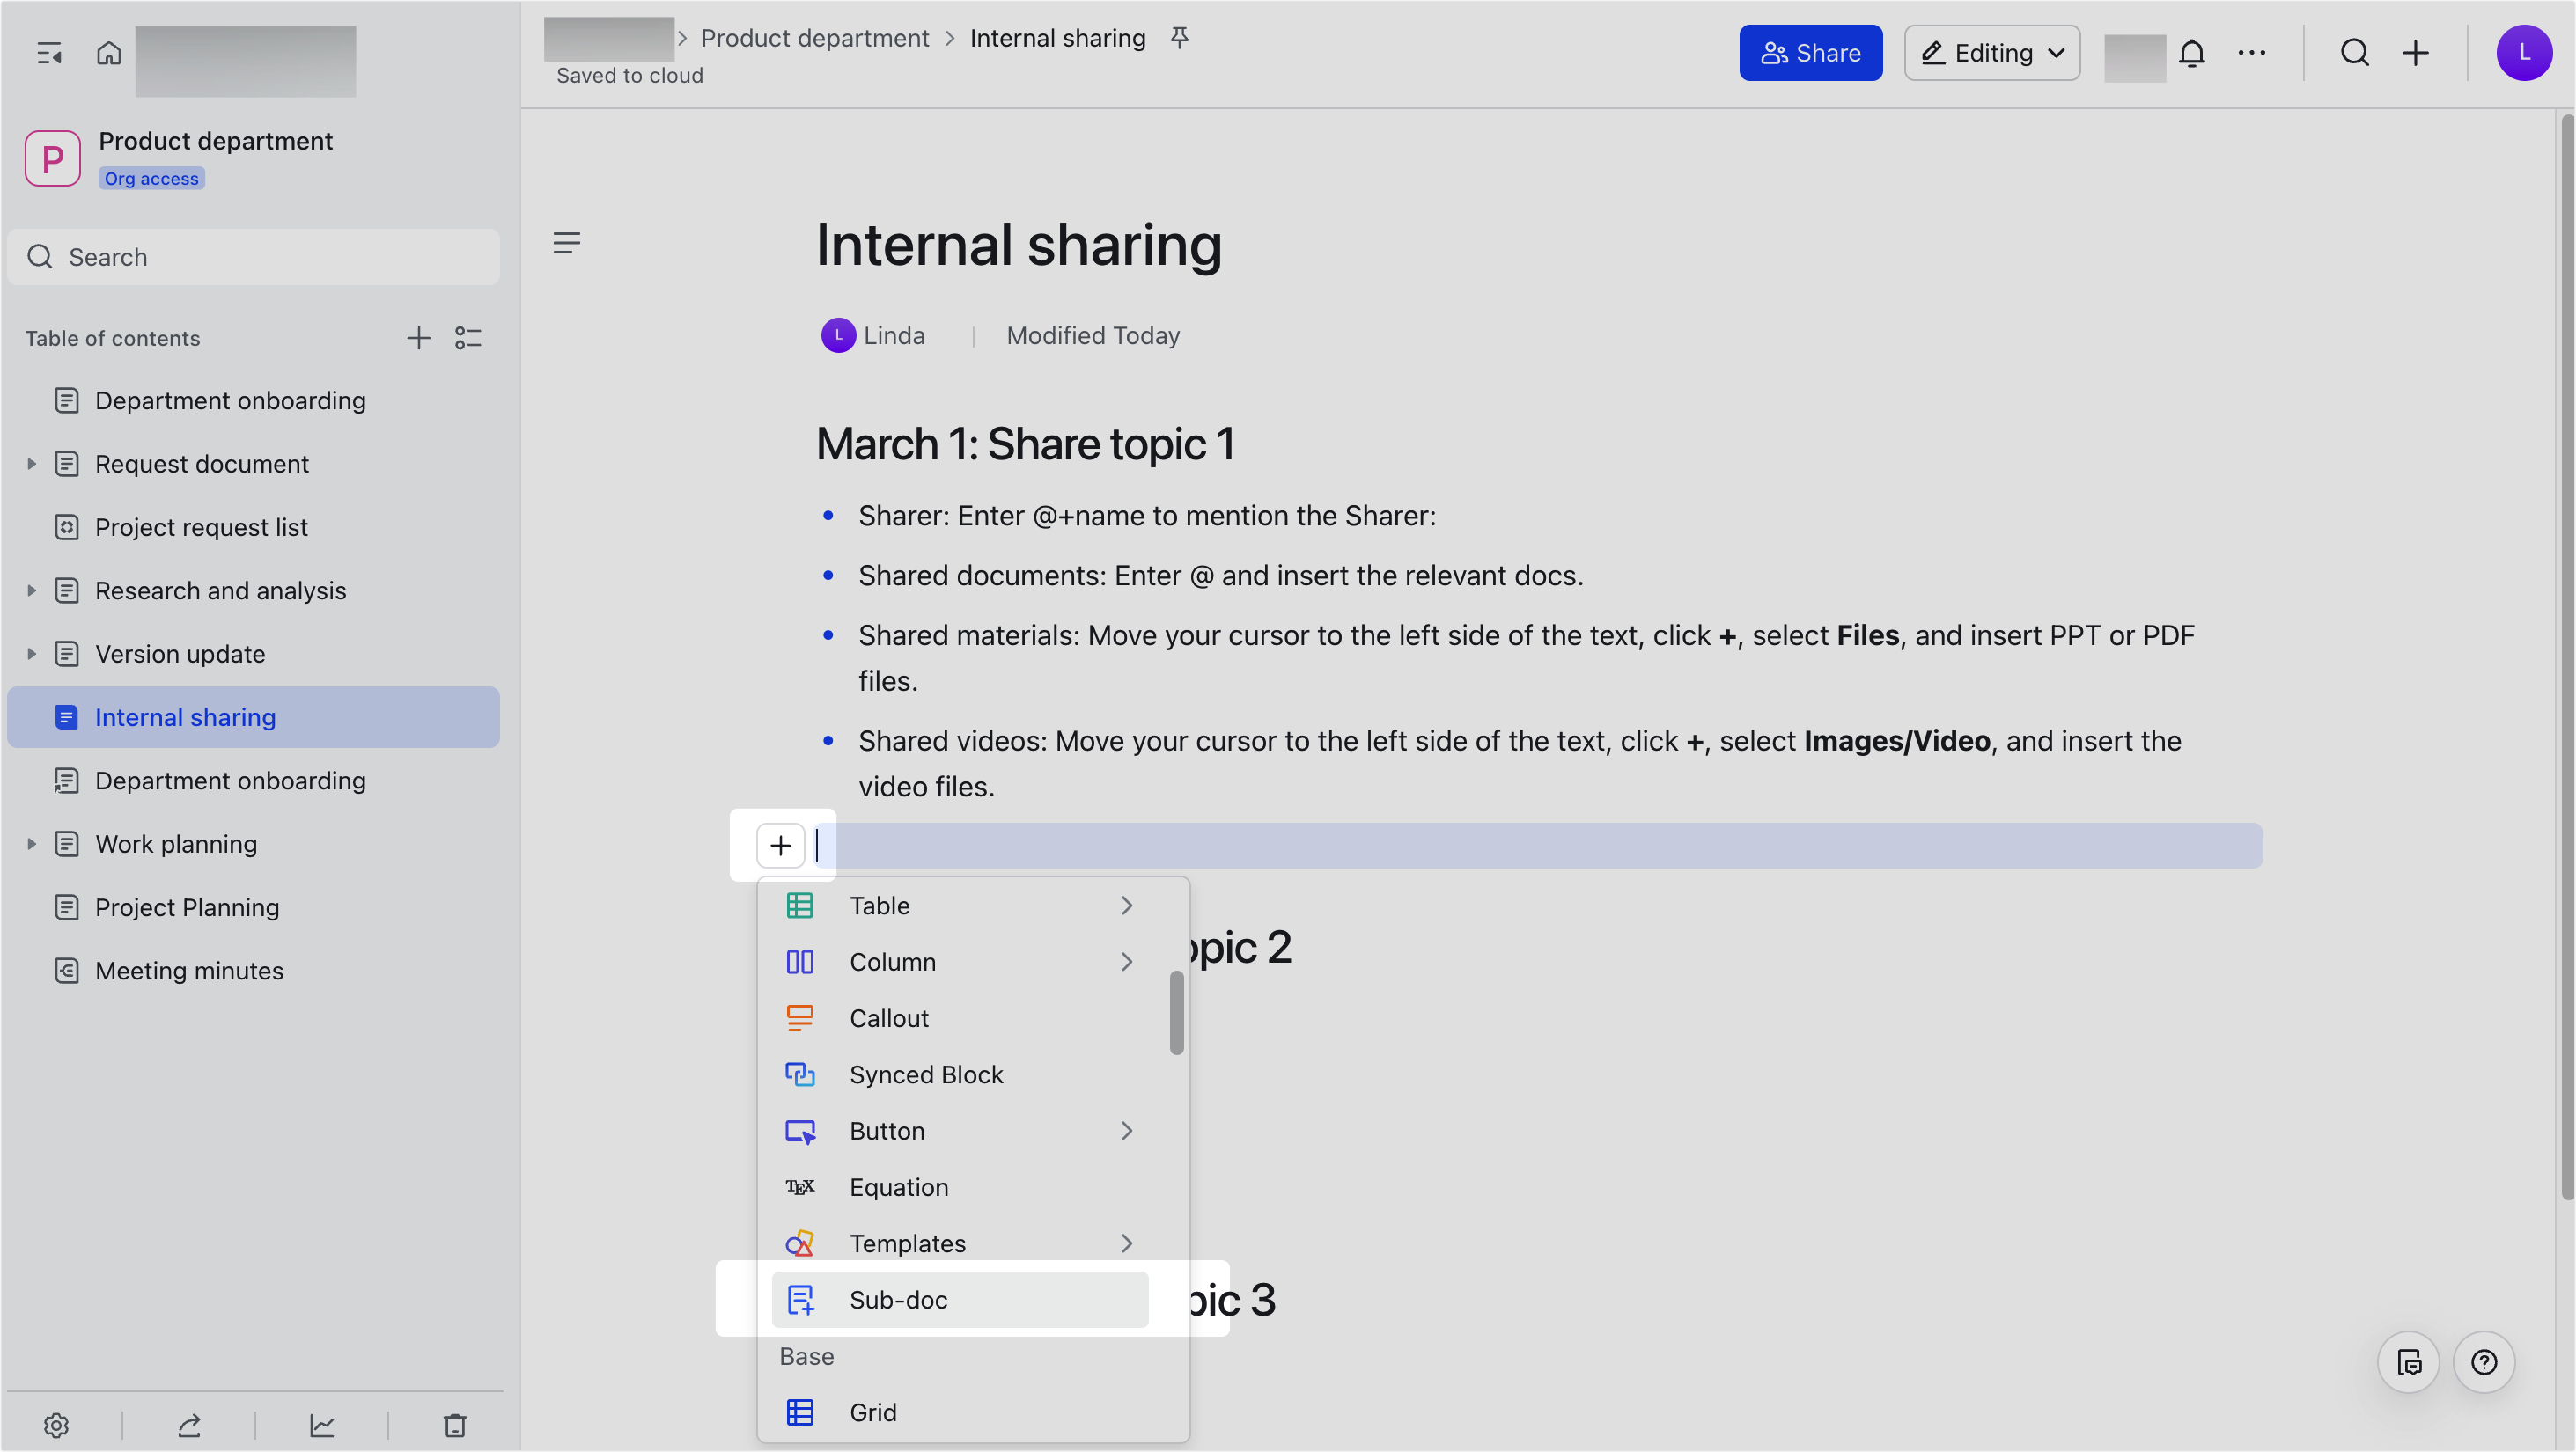
Task: Open the Button submenu
Action: pos(960,1131)
